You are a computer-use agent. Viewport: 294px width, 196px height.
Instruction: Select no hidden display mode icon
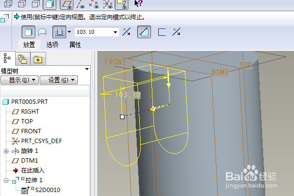pyautogui.click(x=36, y=4)
